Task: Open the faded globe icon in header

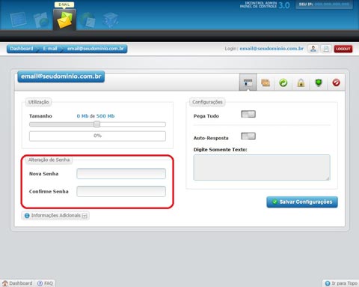Action: [88, 20]
